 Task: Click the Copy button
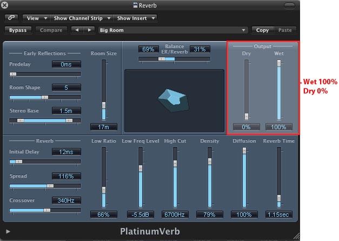point(262,30)
